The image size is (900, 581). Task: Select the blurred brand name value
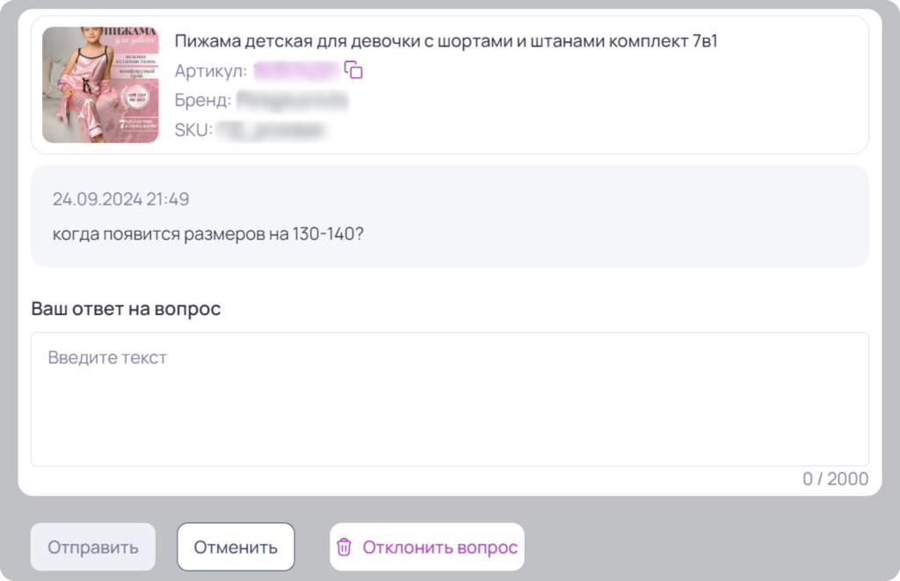point(293,100)
